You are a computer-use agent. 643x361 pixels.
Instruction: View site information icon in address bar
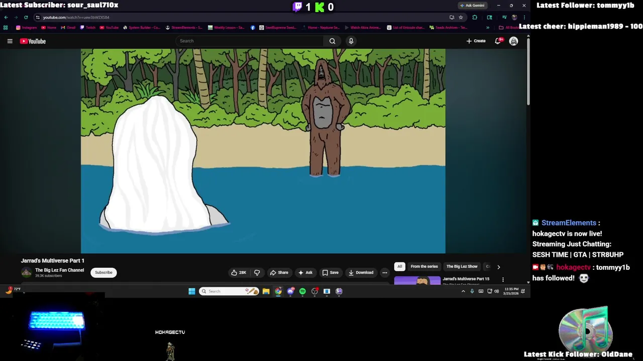point(38,18)
